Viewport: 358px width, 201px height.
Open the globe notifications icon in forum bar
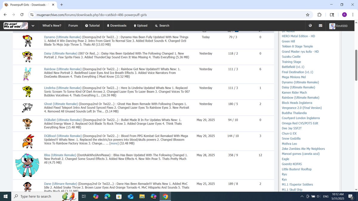tap(310, 26)
